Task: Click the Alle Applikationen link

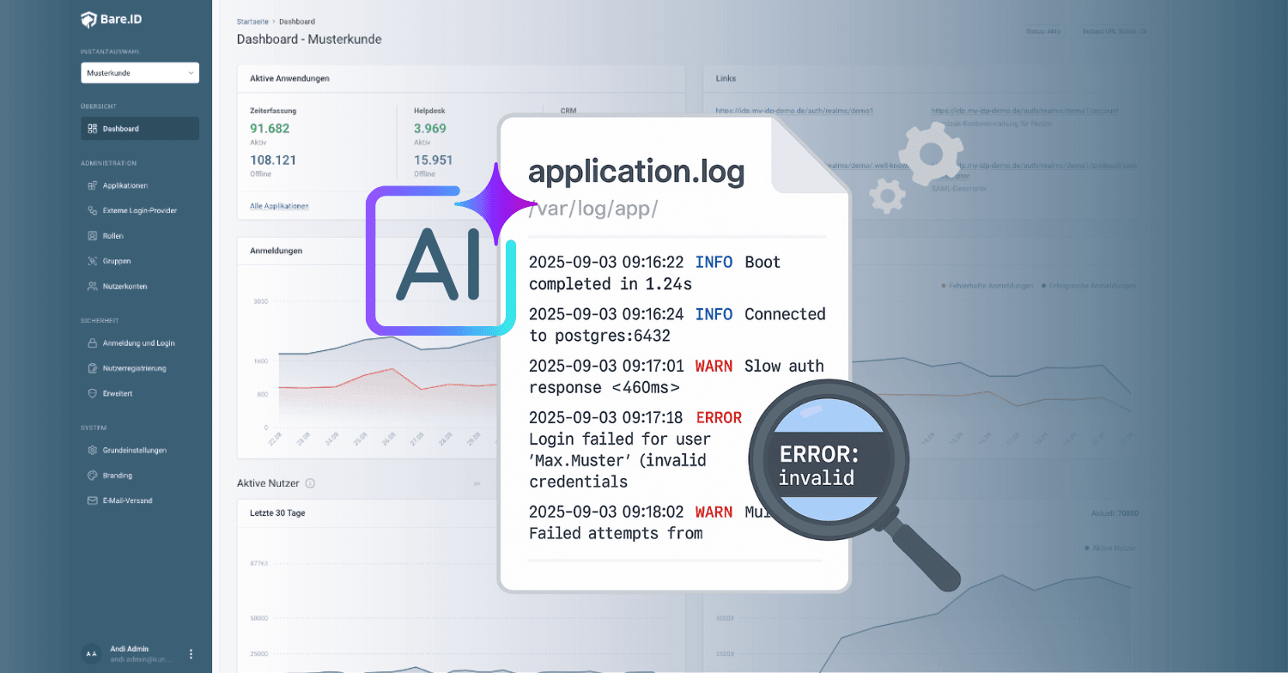Action: coord(279,206)
